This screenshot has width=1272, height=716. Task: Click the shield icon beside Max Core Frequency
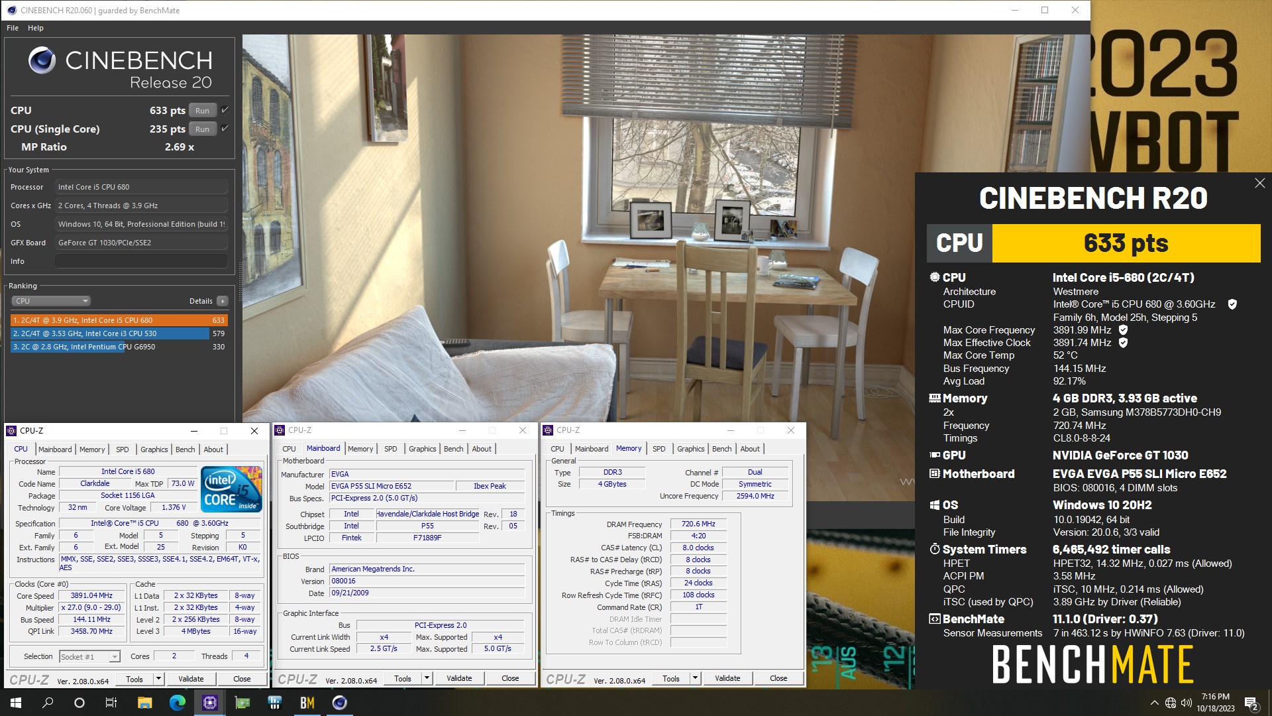[x=1123, y=329]
